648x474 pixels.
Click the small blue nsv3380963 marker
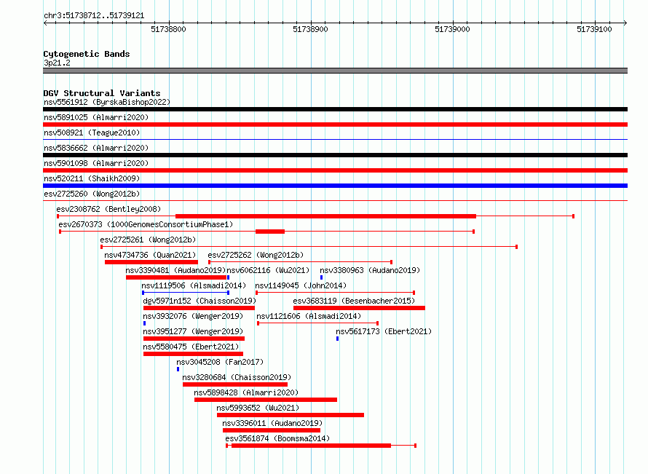point(321,277)
